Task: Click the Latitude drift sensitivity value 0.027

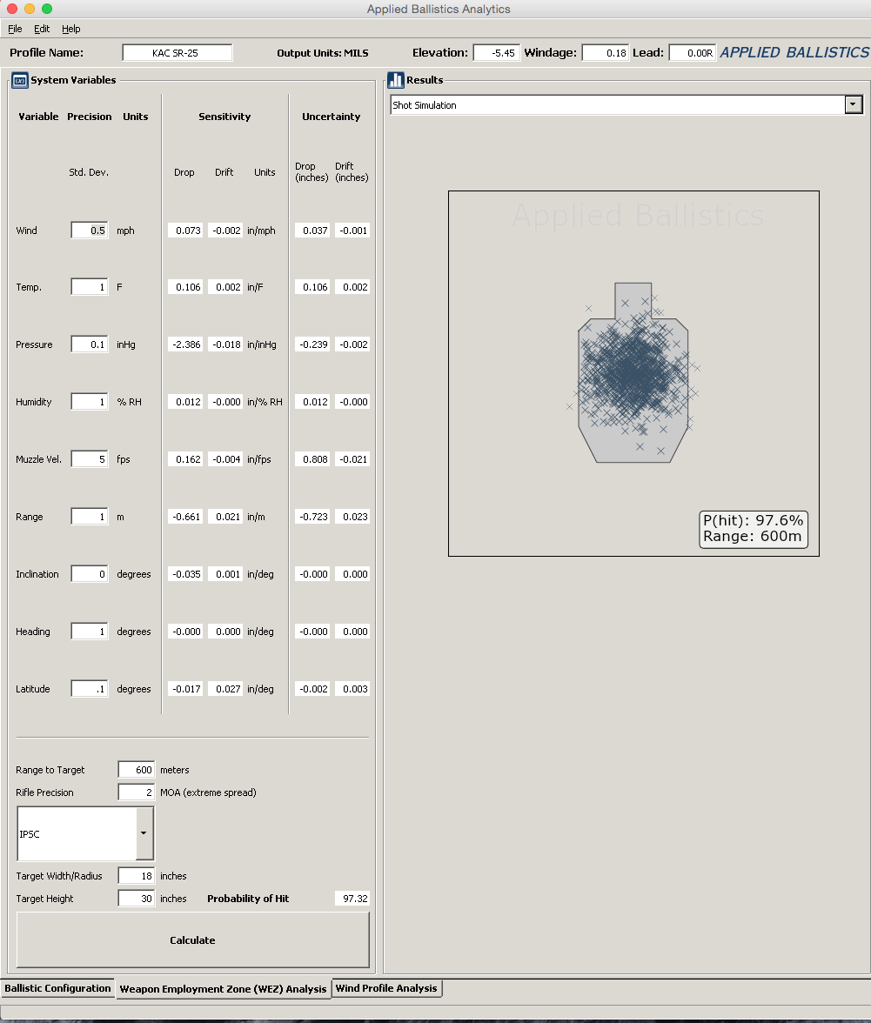Action: click(x=225, y=689)
